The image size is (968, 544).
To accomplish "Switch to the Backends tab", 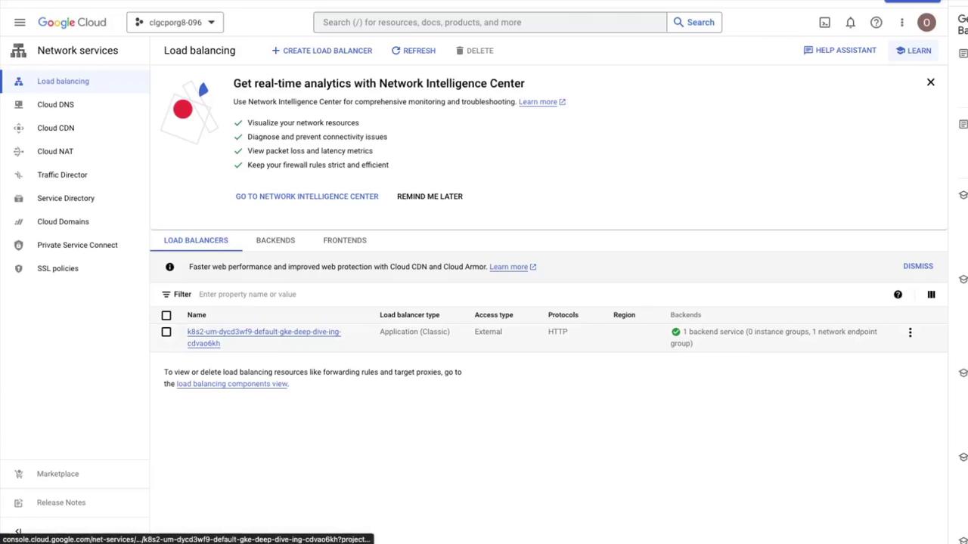I will tap(275, 240).
